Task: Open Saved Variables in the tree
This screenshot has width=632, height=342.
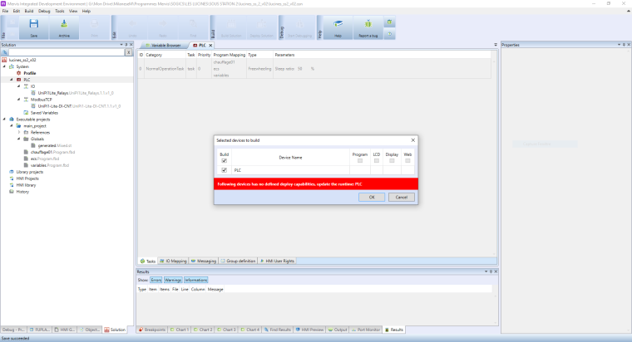Action: (x=45, y=112)
